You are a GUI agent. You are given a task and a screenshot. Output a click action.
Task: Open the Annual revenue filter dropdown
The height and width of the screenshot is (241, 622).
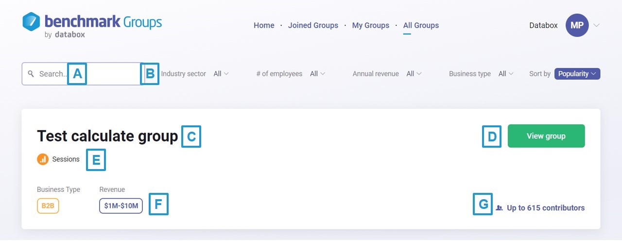pos(414,74)
